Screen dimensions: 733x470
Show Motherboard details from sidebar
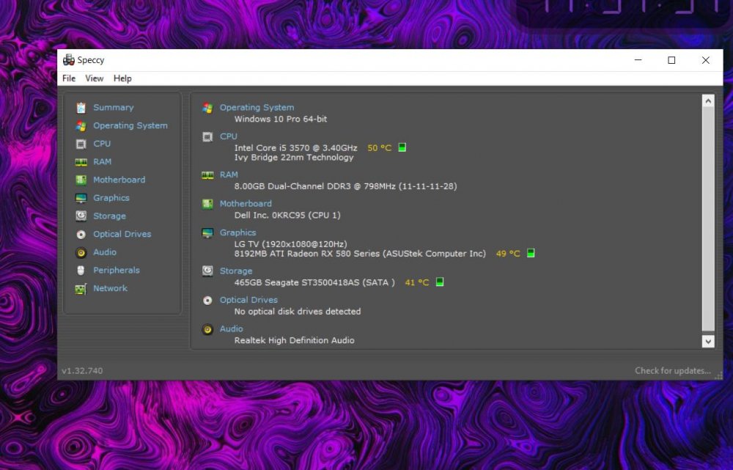tap(119, 180)
